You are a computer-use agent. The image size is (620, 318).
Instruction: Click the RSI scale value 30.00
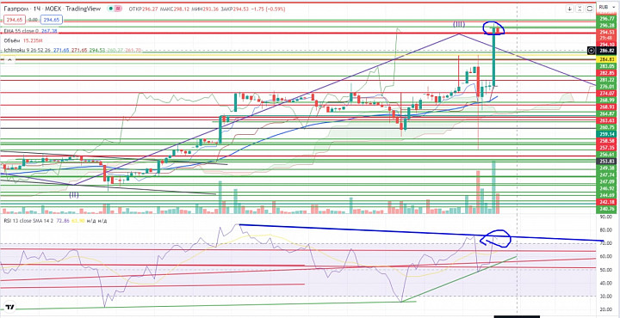point(605,297)
